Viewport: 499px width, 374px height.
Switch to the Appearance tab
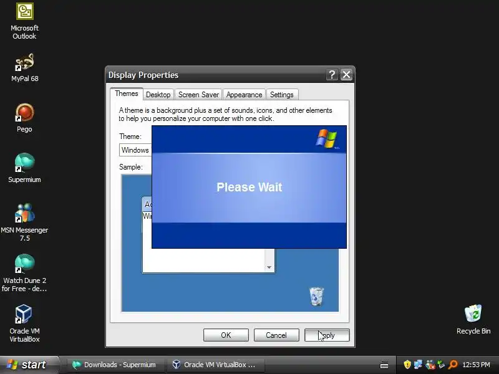[x=244, y=95]
